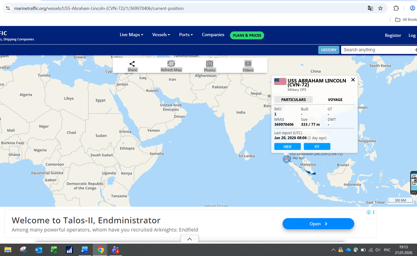417x256 pixels.
Task: Open Microsoft Teams from the taskbar
Action: pyautogui.click(x=116, y=250)
